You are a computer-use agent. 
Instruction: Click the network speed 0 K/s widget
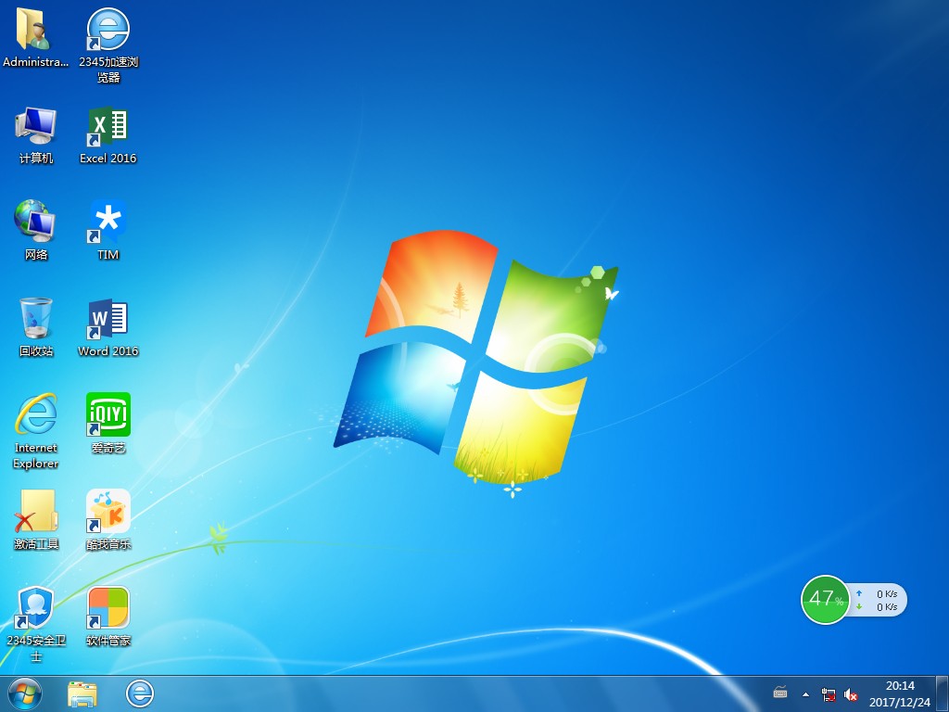[x=879, y=600]
